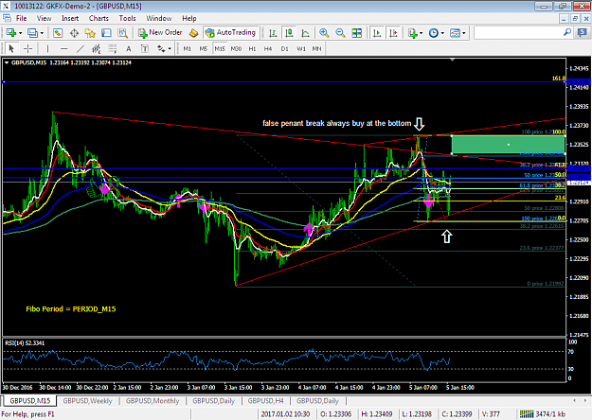Zoom in on the chart
592x420 pixels.
[324, 33]
